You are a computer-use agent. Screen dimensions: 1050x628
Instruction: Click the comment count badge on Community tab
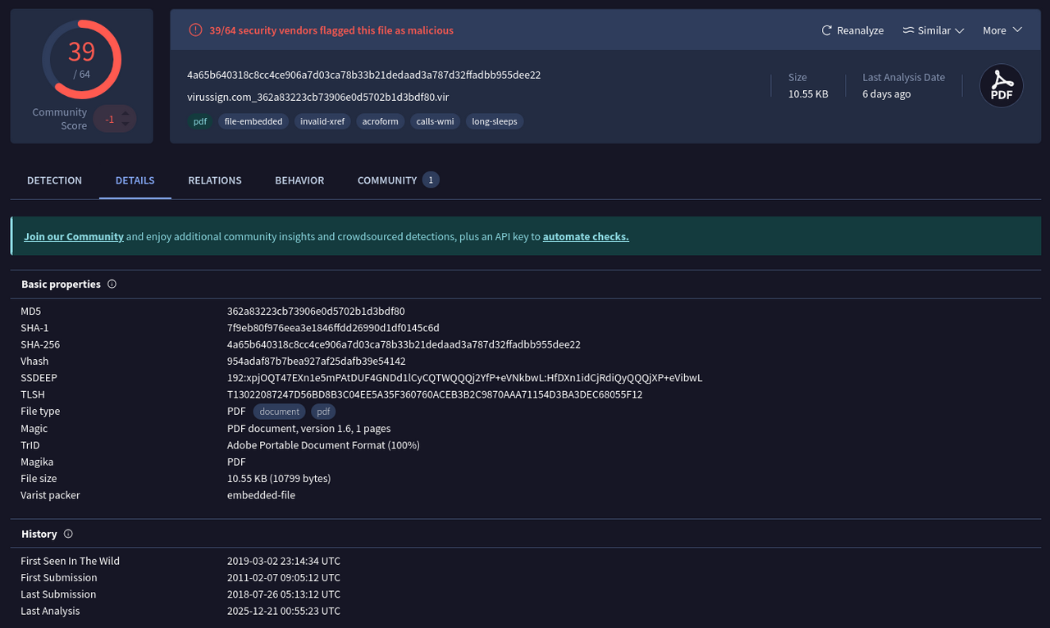(432, 179)
